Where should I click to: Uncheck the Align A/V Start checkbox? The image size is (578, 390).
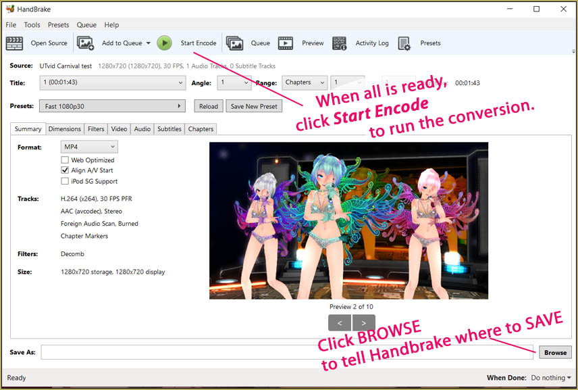tap(65, 170)
